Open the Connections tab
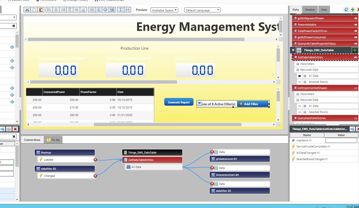Viewport: 359px width, 208px height. click(x=32, y=140)
